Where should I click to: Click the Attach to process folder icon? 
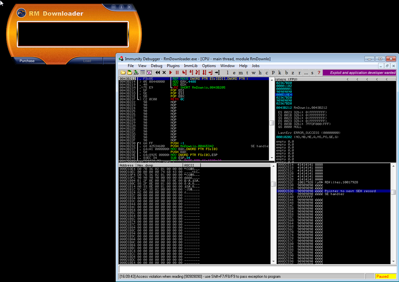[x=129, y=72]
